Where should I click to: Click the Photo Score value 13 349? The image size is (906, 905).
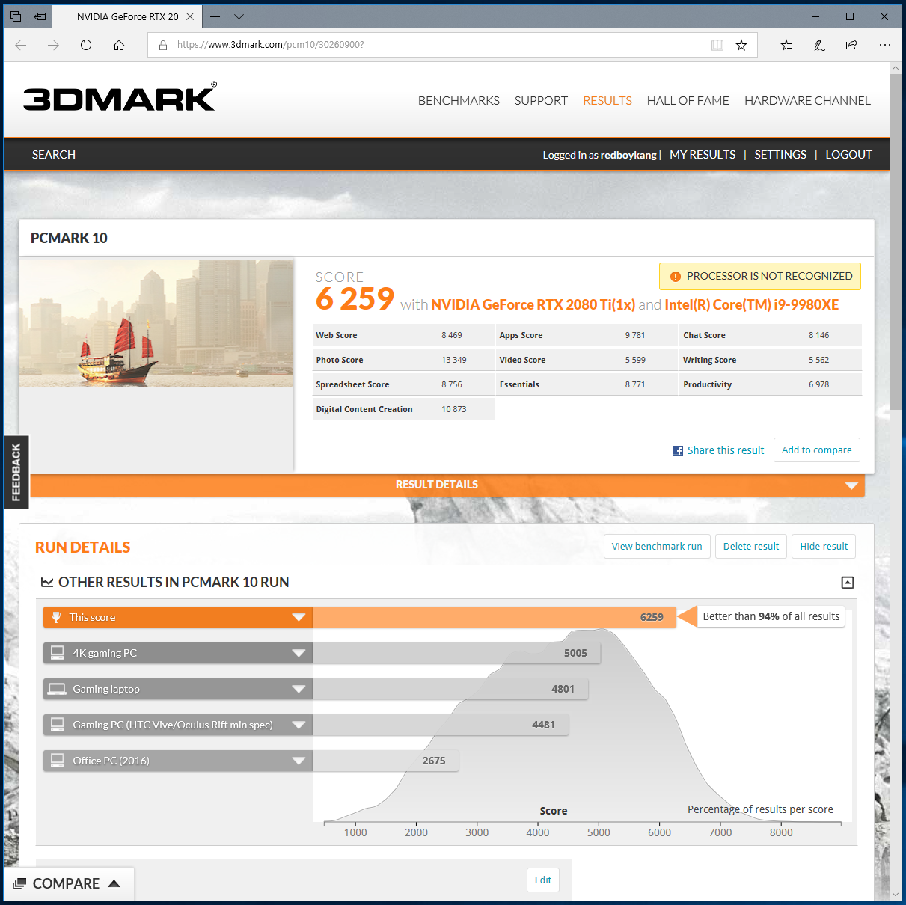453,360
